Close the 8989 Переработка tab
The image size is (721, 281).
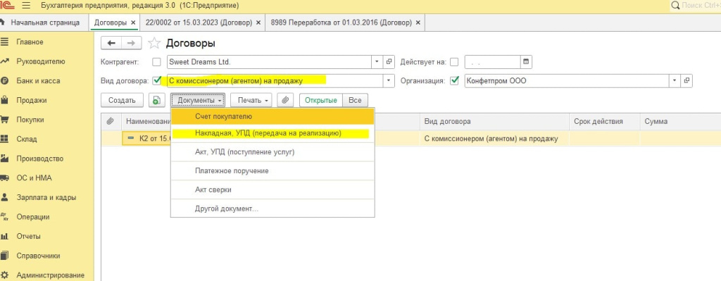[x=418, y=23]
